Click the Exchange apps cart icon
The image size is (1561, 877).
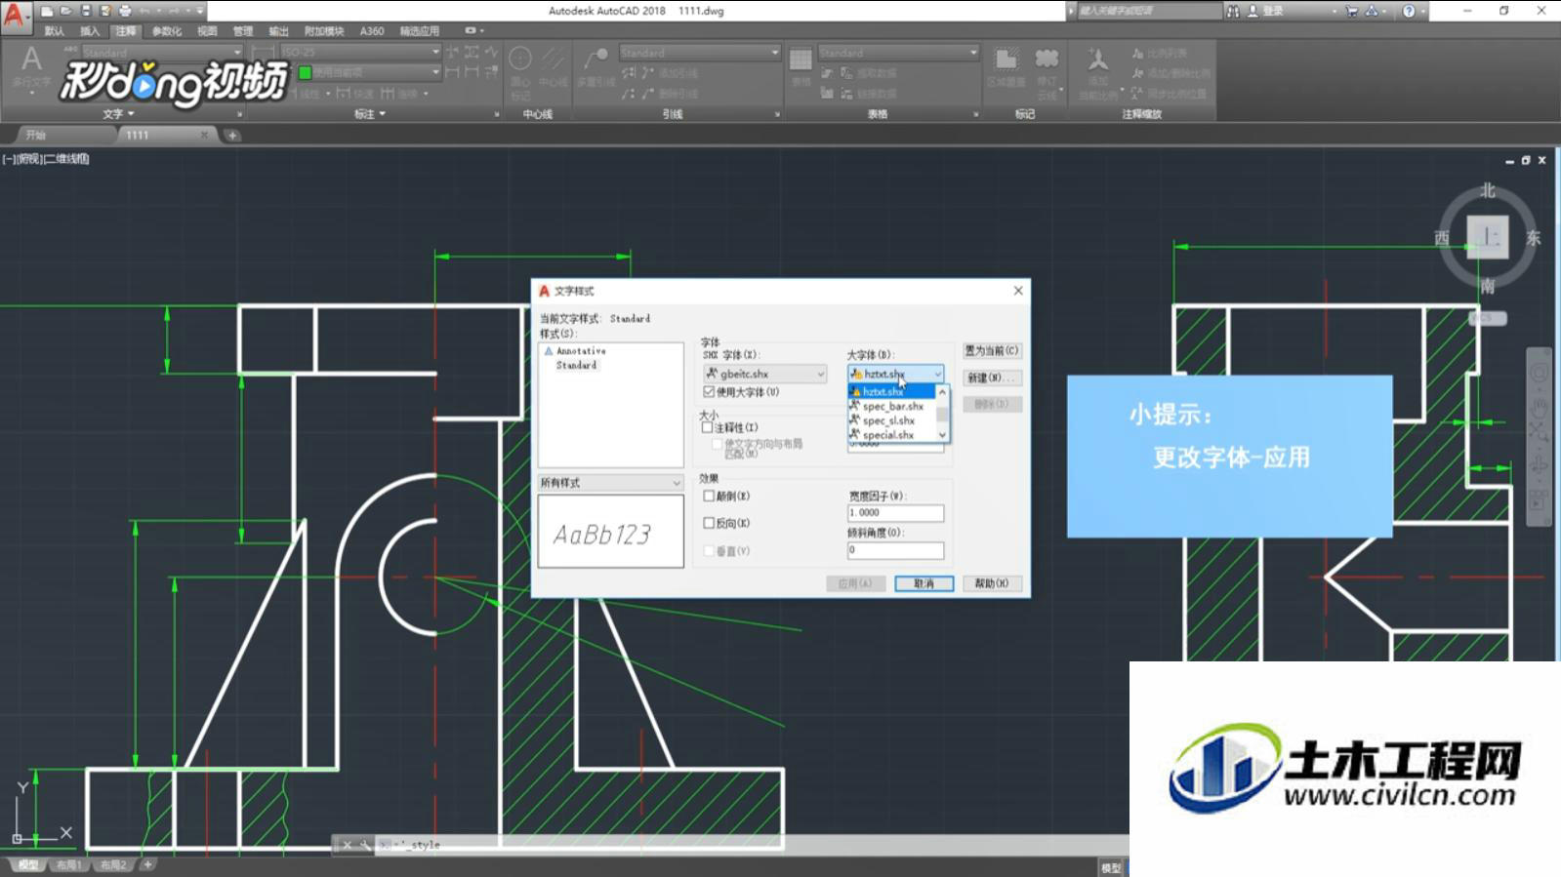point(1352,11)
